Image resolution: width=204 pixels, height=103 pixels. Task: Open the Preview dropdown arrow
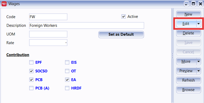coord(198,71)
